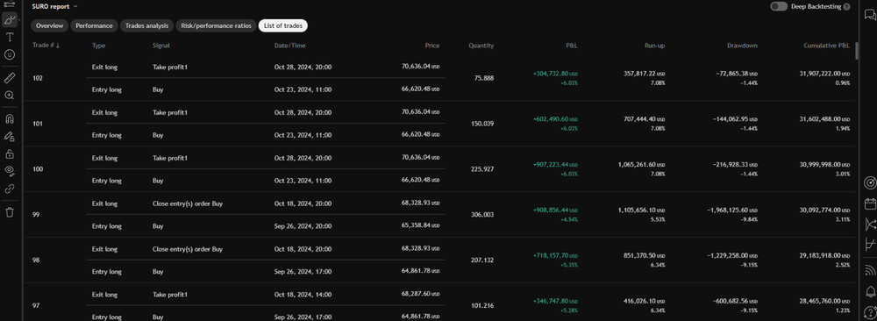This screenshot has height=321, width=877.
Task: Hide all drawings eye icon
Action: tap(9, 170)
